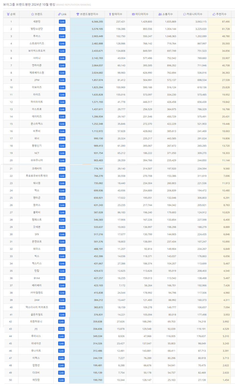Click the communication index value 1,835,869
Image resolution: width=235 pixels, height=387 pixels.
coord(171,22)
